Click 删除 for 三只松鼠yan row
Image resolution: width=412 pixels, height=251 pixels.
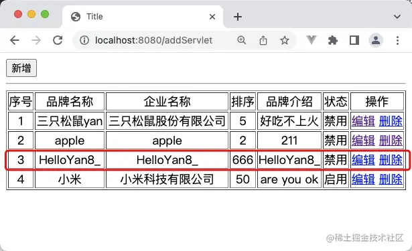point(391,121)
